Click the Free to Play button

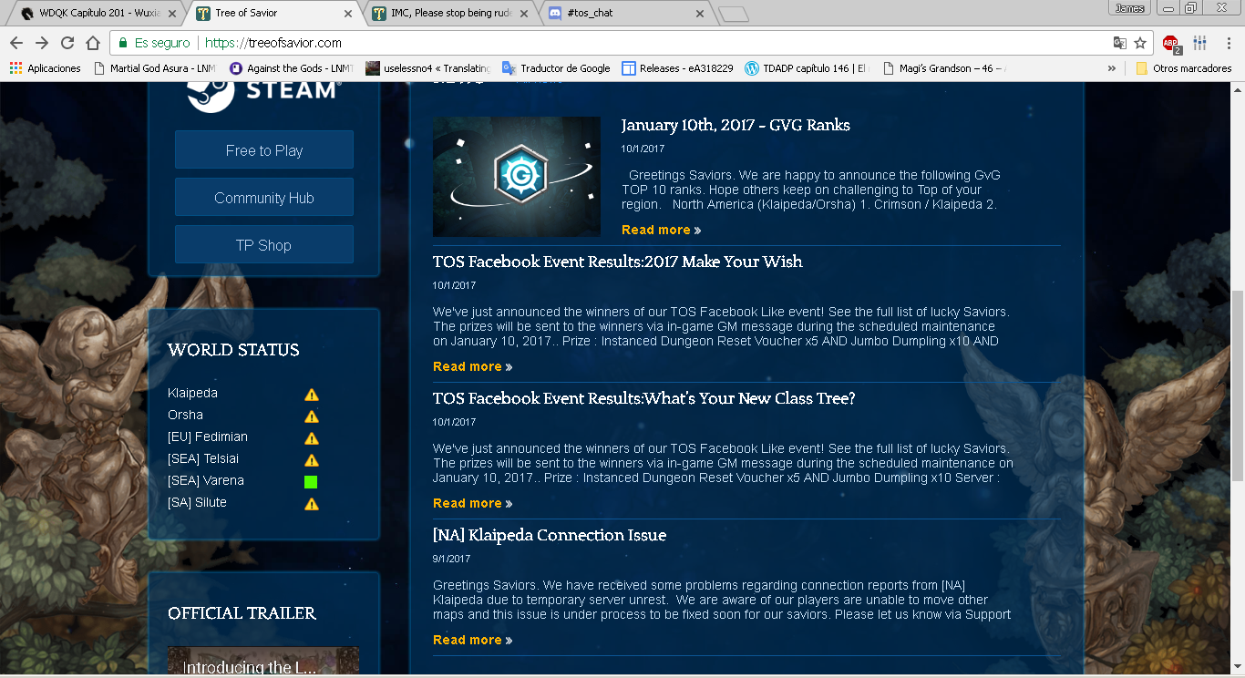[264, 150]
